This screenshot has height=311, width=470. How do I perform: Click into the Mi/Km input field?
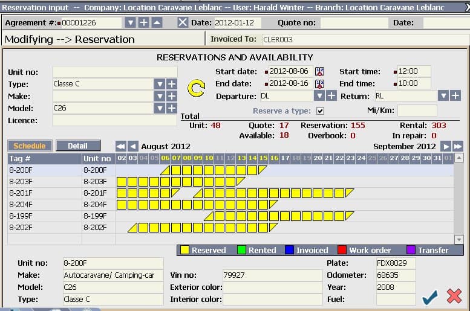417,111
